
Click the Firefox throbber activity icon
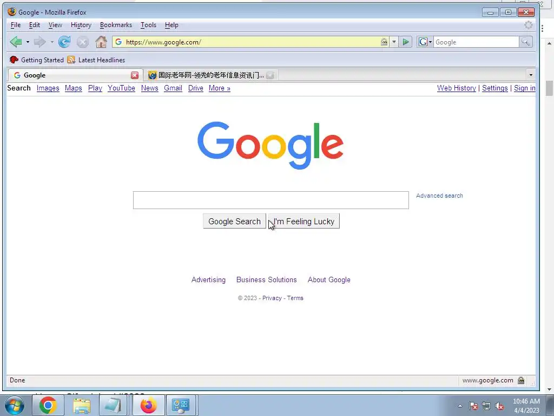(528, 25)
